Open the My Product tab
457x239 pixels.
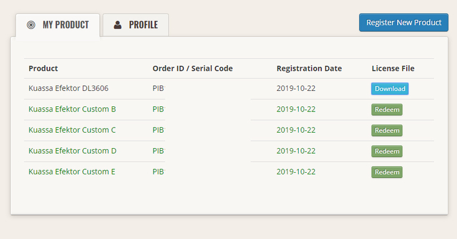click(58, 25)
